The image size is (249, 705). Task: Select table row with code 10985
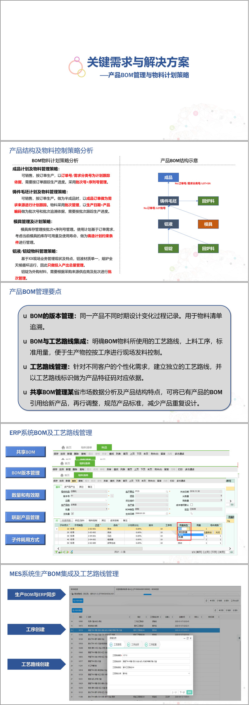tap(145, 621)
